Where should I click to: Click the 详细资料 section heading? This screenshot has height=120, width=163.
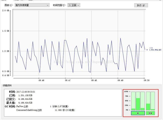(7, 86)
